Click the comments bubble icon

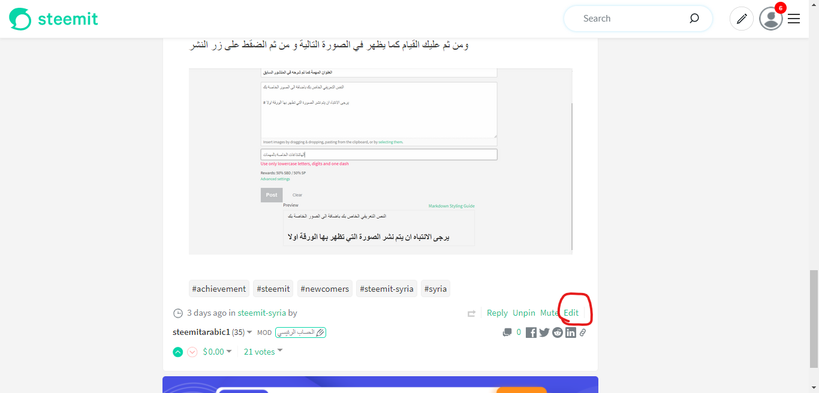coord(507,332)
